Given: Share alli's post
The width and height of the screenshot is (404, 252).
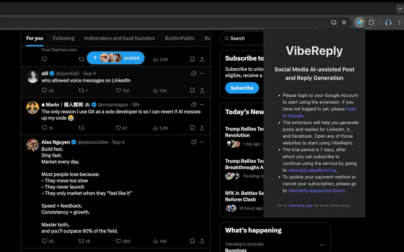Looking at the screenshot, I should pos(202,90).
